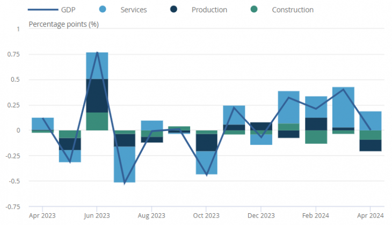Click the light blue Services legend dot
392x225 pixels.
pos(103,9)
